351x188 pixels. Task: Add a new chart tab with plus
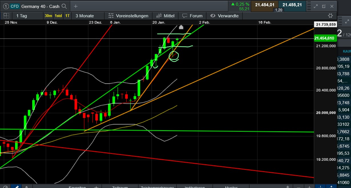[x=76, y=6]
